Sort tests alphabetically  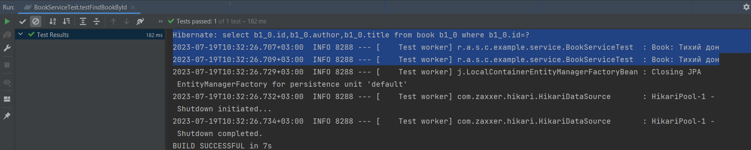53,21
